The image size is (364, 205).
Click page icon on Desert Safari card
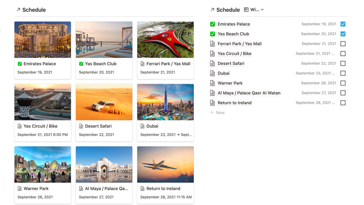(81, 126)
